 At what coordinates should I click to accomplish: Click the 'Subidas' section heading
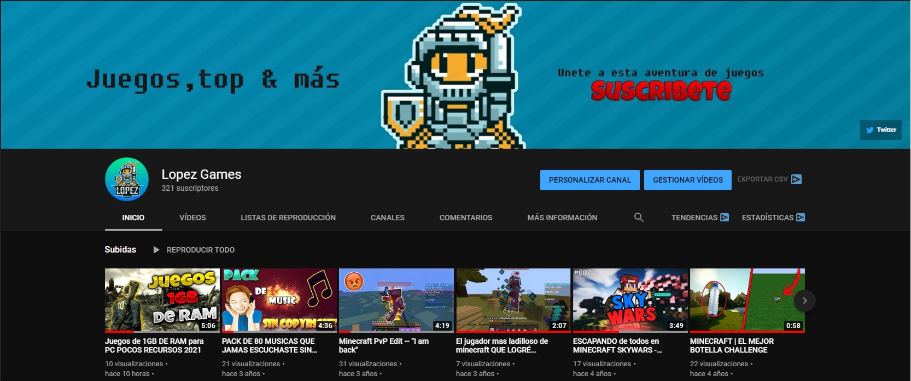click(120, 249)
